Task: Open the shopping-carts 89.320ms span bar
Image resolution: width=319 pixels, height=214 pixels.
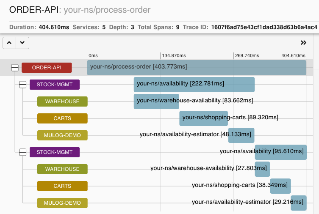Action: tap(203, 118)
